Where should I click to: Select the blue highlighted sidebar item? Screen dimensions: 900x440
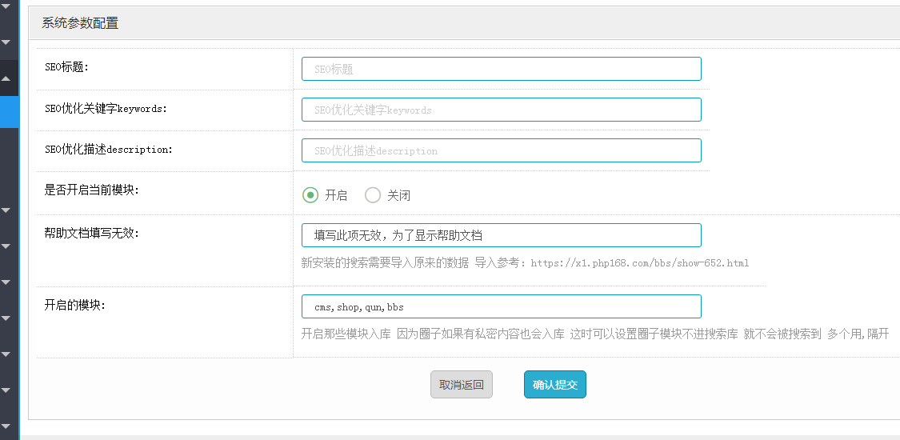[9, 112]
